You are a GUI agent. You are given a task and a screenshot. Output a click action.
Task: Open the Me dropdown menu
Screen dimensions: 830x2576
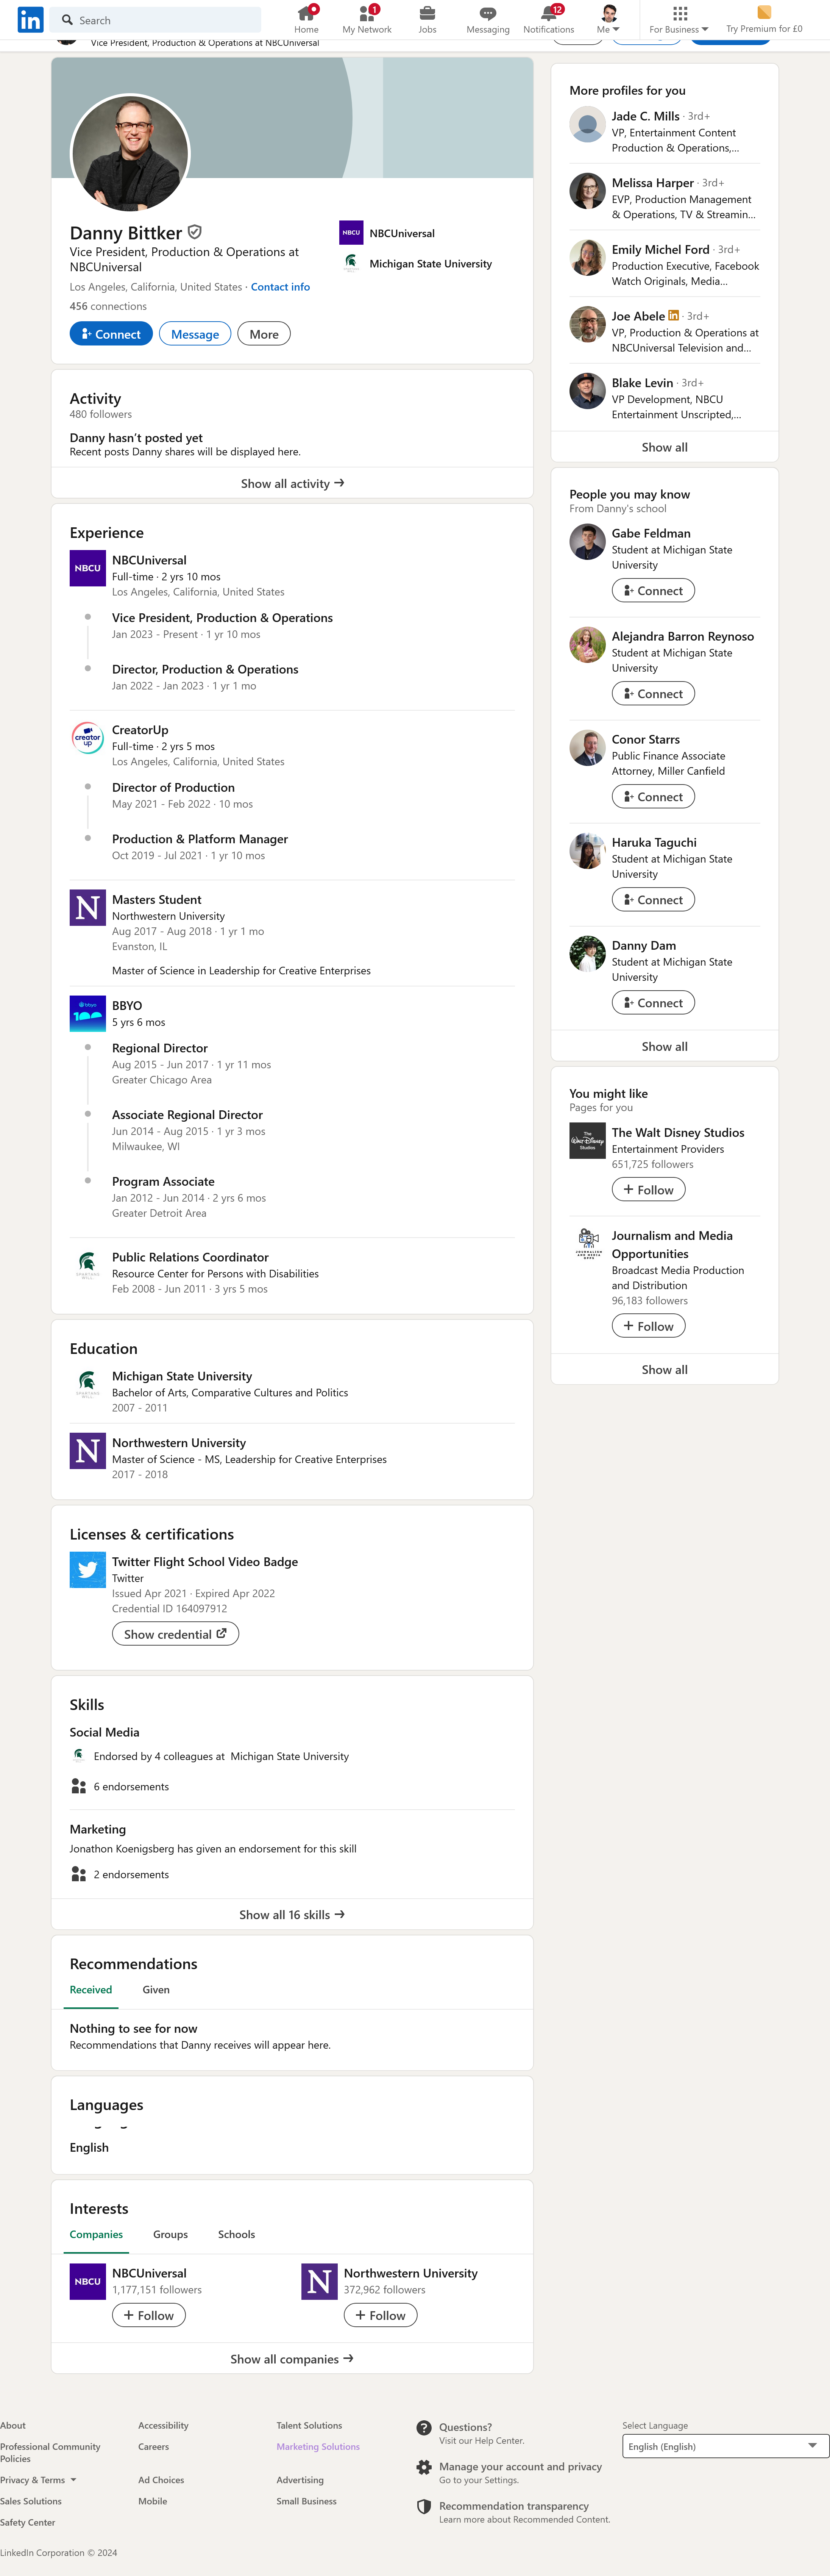point(608,19)
